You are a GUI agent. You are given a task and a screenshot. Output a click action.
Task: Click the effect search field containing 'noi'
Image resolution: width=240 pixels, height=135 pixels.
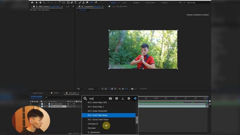point(98,99)
